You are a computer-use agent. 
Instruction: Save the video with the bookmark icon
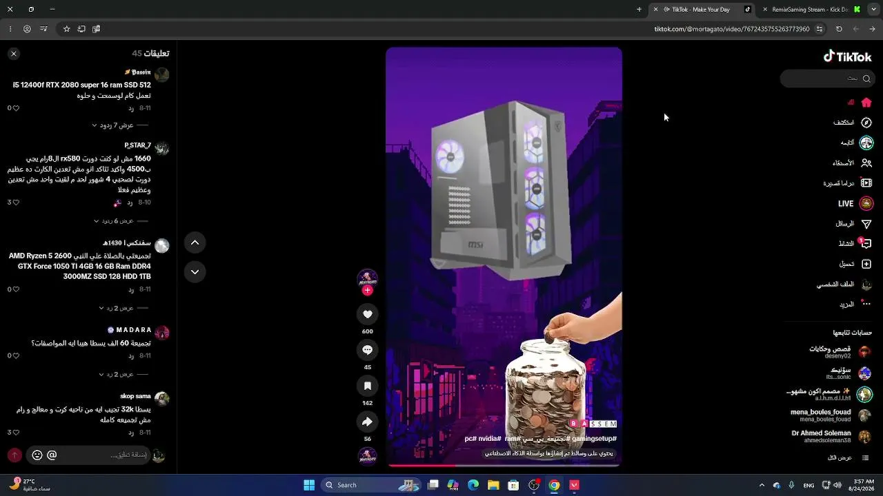[367, 386]
